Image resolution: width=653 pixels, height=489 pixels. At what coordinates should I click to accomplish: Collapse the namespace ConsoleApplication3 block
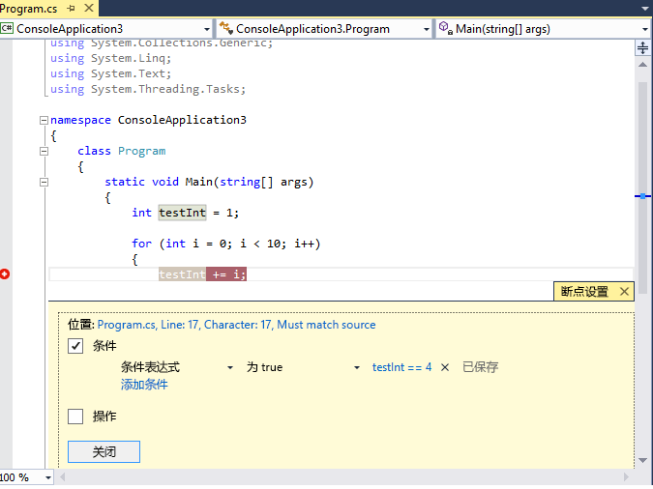tap(44, 120)
